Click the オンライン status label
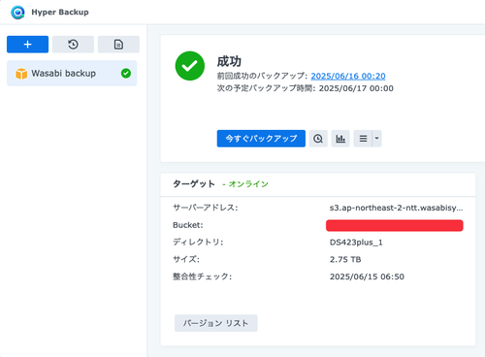 pos(248,184)
